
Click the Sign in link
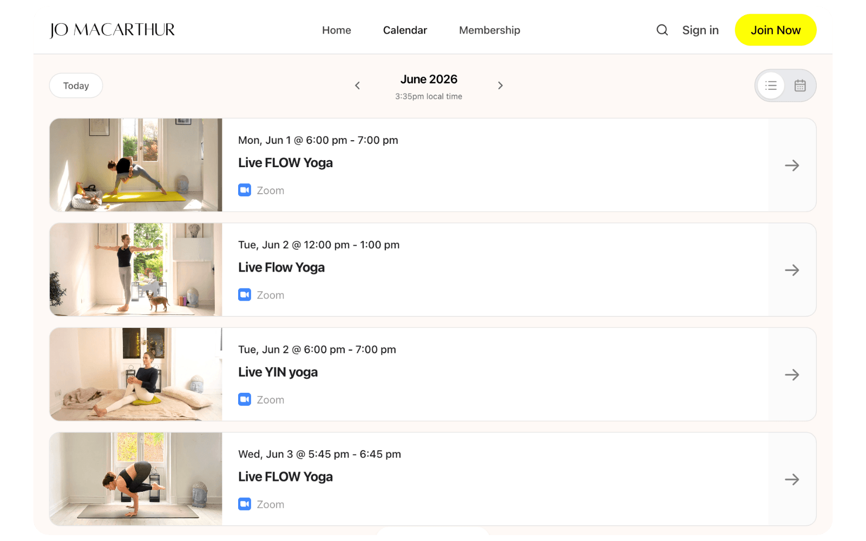700,30
